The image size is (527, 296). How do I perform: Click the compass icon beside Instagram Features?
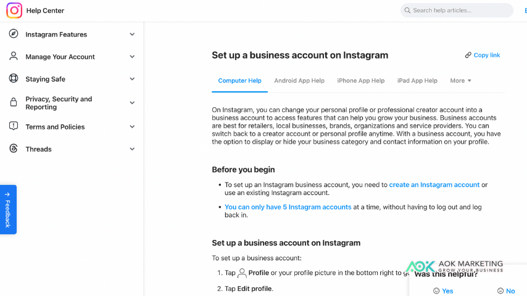tap(14, 34)
